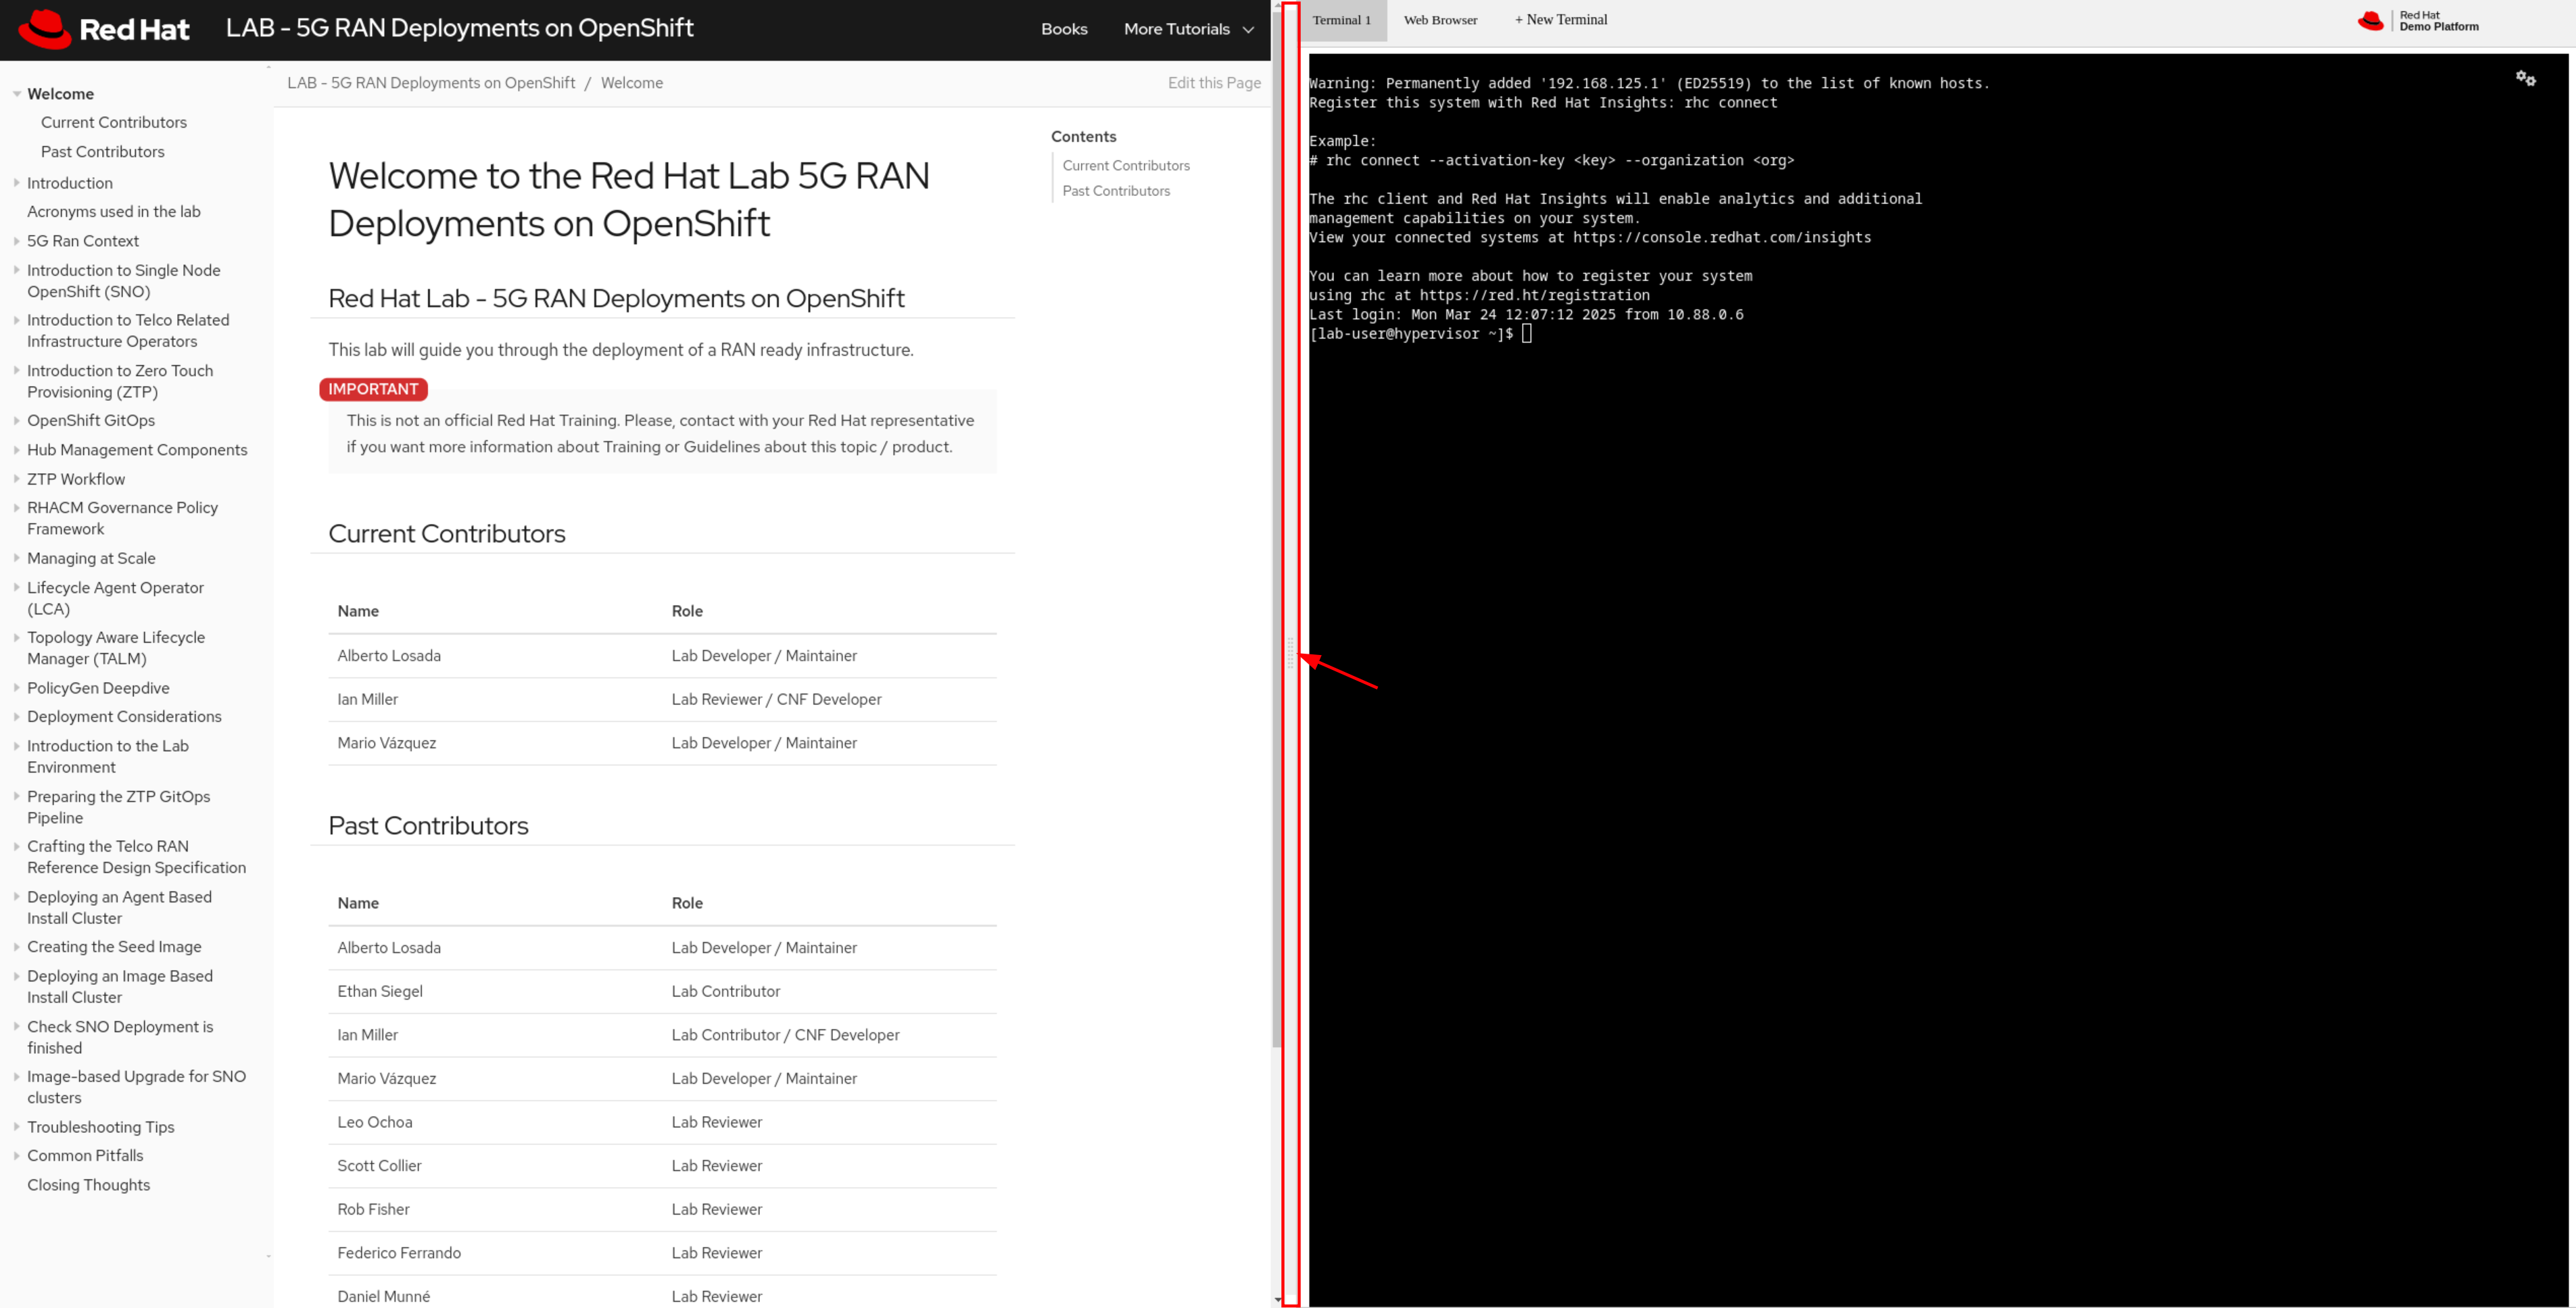Expand the 5G Ran Context section
Screen dimensions: 2576x1308
point(17,241)
